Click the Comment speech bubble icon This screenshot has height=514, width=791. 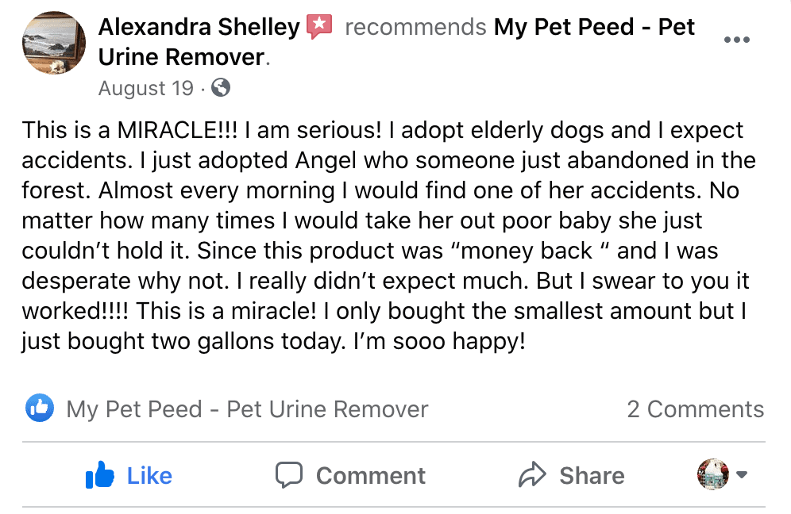click(291, 475)
